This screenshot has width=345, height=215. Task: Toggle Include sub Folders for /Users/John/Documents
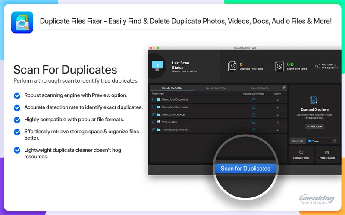pos(254,100)
